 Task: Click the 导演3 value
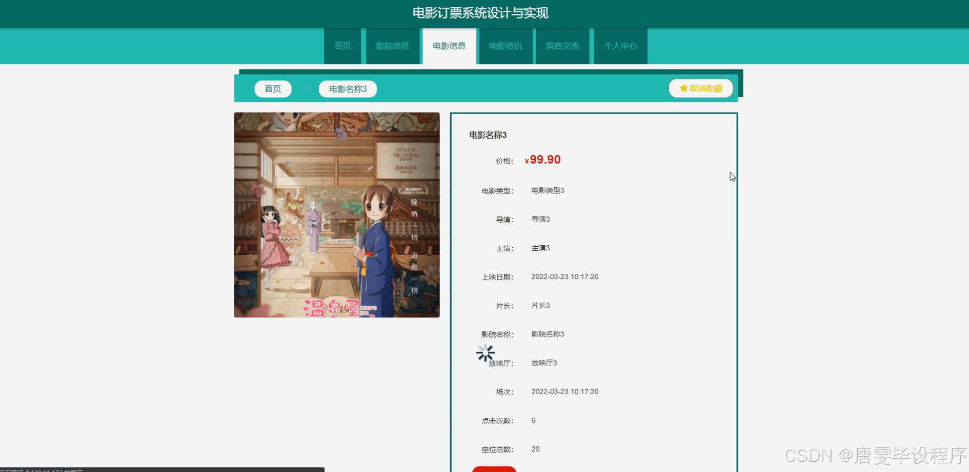[x=540, y=219]
